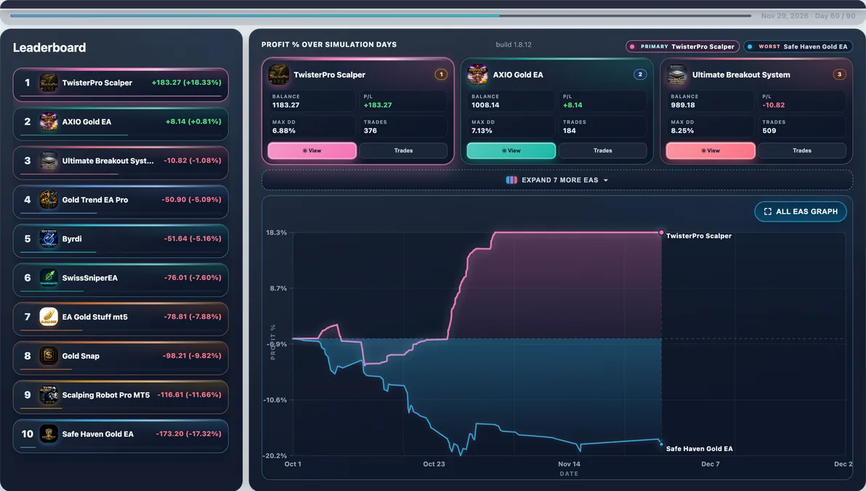Click the build 1.8.12 label
This screenshot has height=491, width=866.
coord(514,45)
